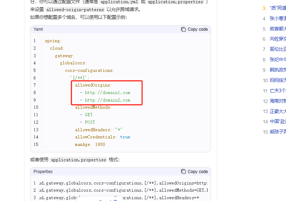Click the "allowCredentials: true" code line
The height and width of the screenshot is (201, 286).
[x=102, y=137]
